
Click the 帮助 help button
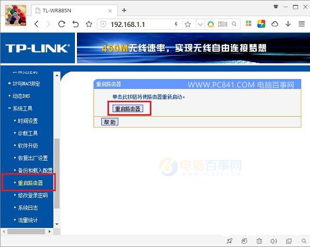coord(109,122)
